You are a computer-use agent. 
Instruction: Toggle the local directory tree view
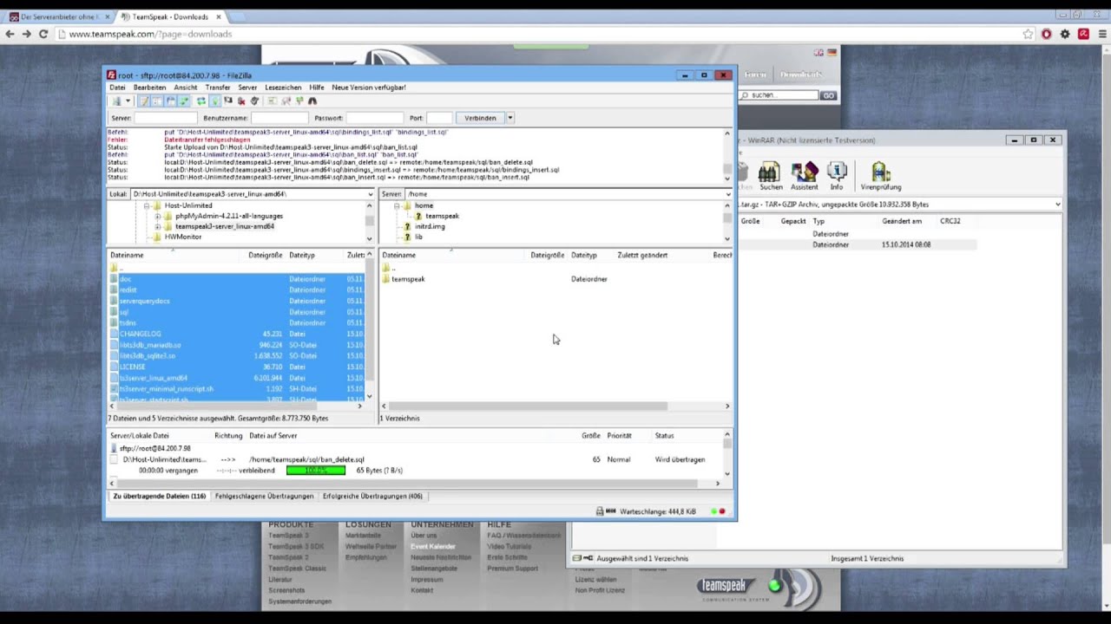pos(157,101)
